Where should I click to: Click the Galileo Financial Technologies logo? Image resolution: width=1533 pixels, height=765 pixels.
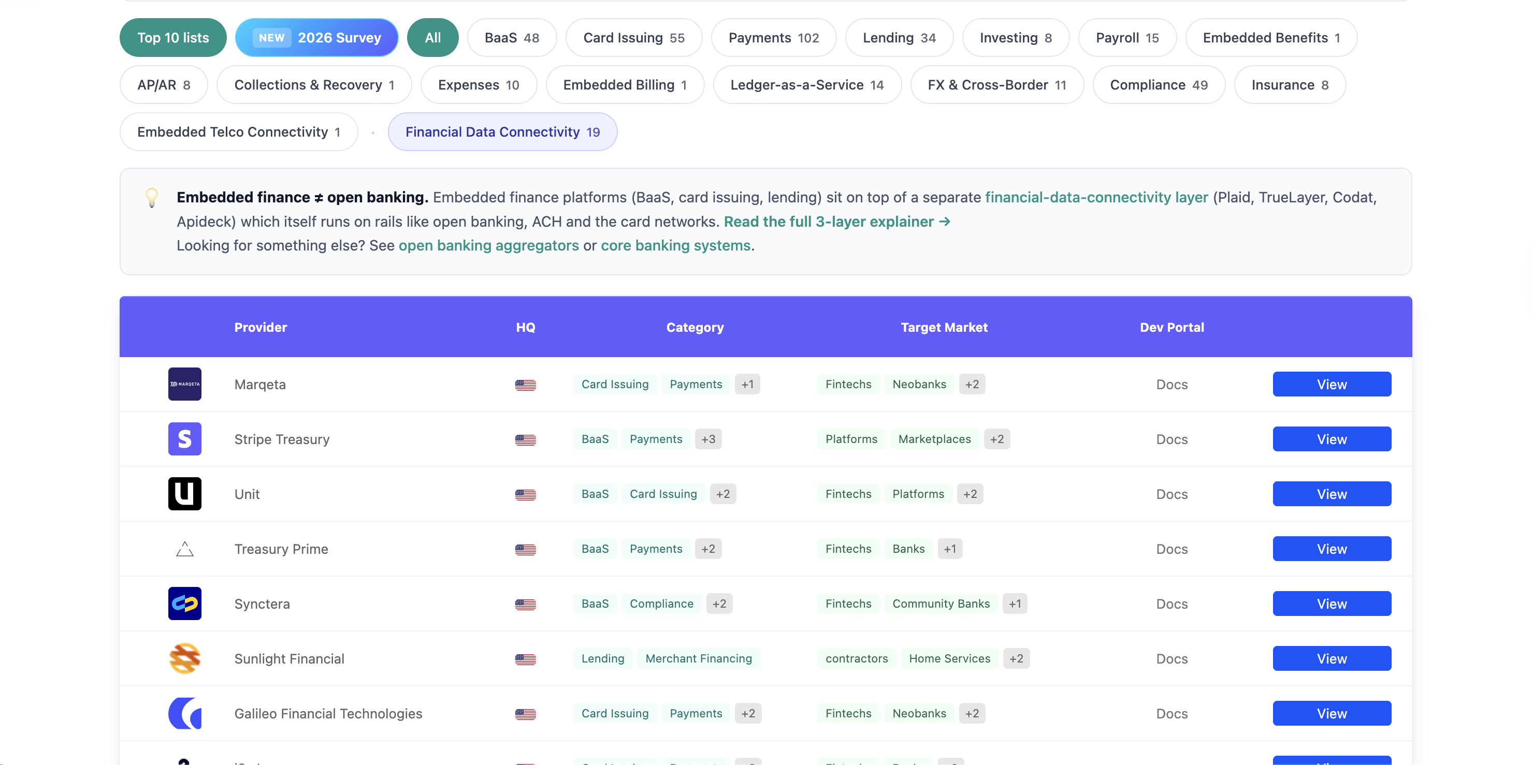click(184, 713)
